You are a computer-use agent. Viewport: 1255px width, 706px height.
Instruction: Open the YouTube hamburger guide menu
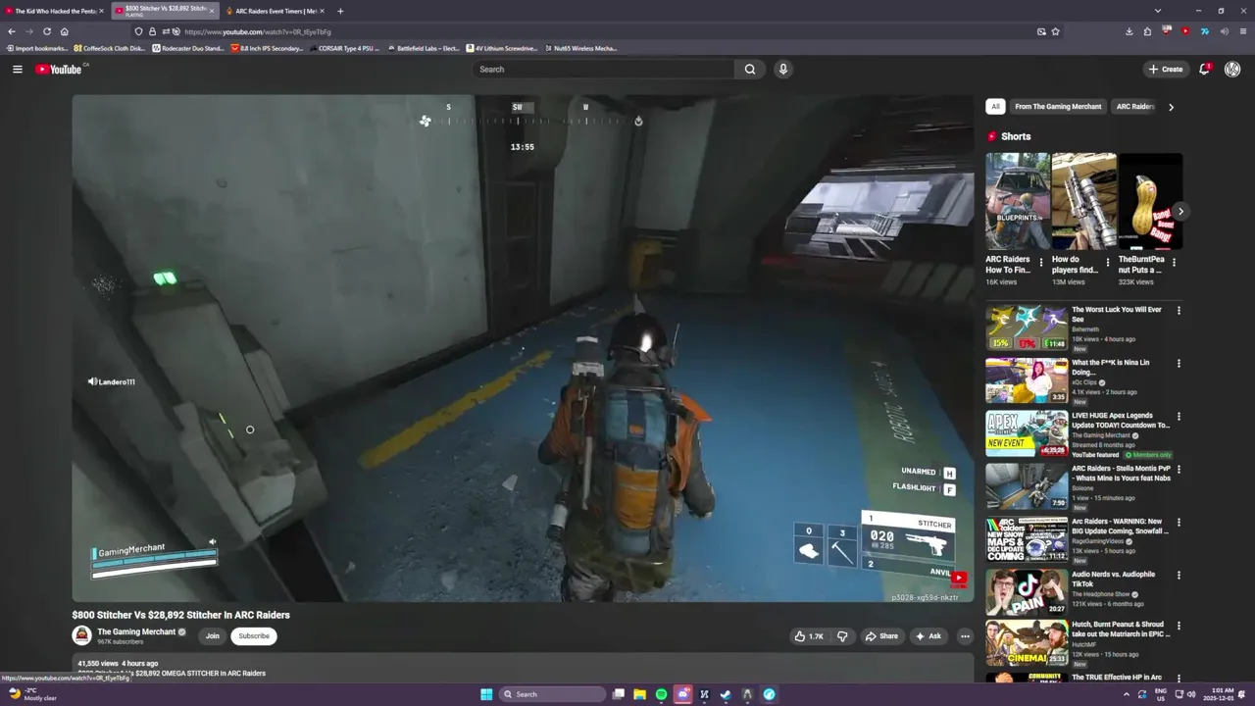pyautogui.click(x=17, y=69)
